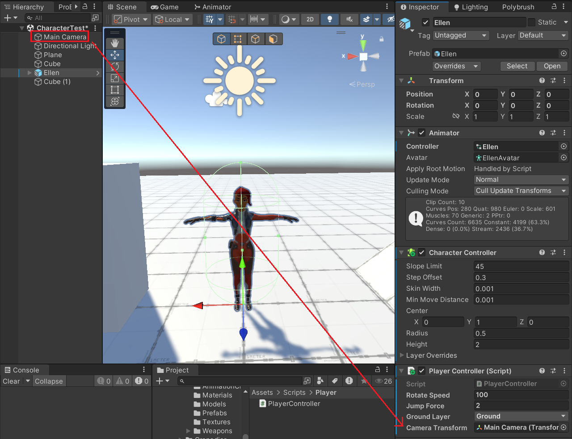Collapse the Transform component
The width and height of the screenshot is (572, 439).
[x=401, y=81]
